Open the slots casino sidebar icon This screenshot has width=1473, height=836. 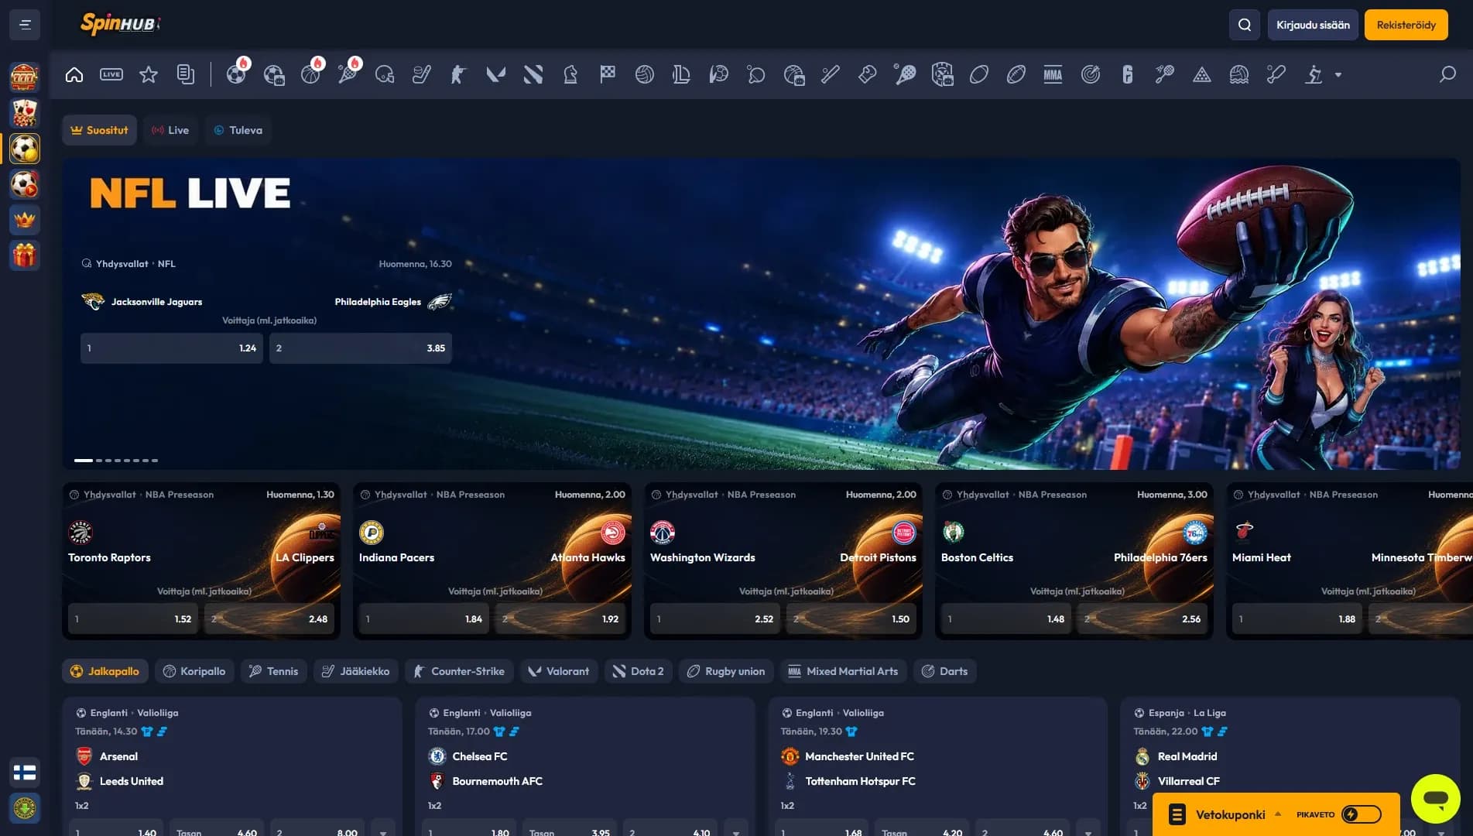tap(25, 77)
